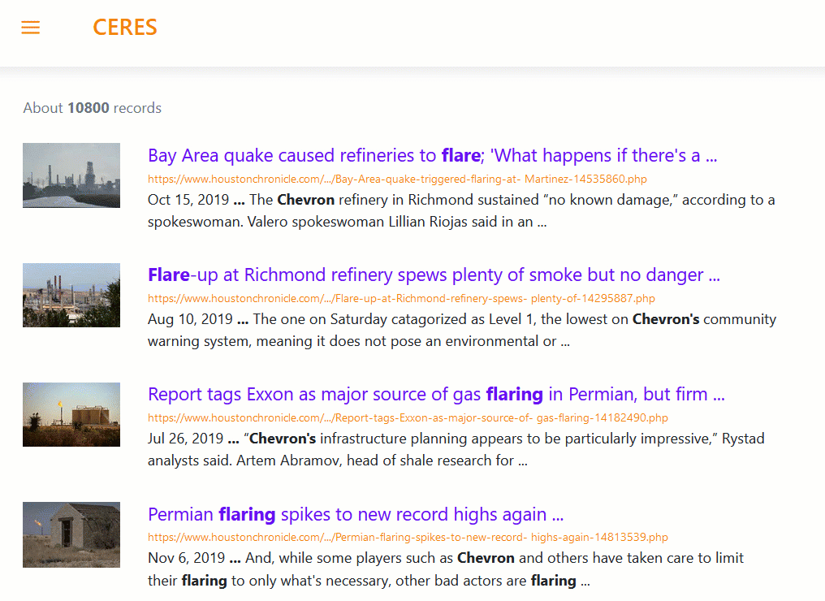The height and width of the screenshot is (601, 825).
Task: Visit the Permian-flaring-spikes URL link
Action: (x=408, y=538)
